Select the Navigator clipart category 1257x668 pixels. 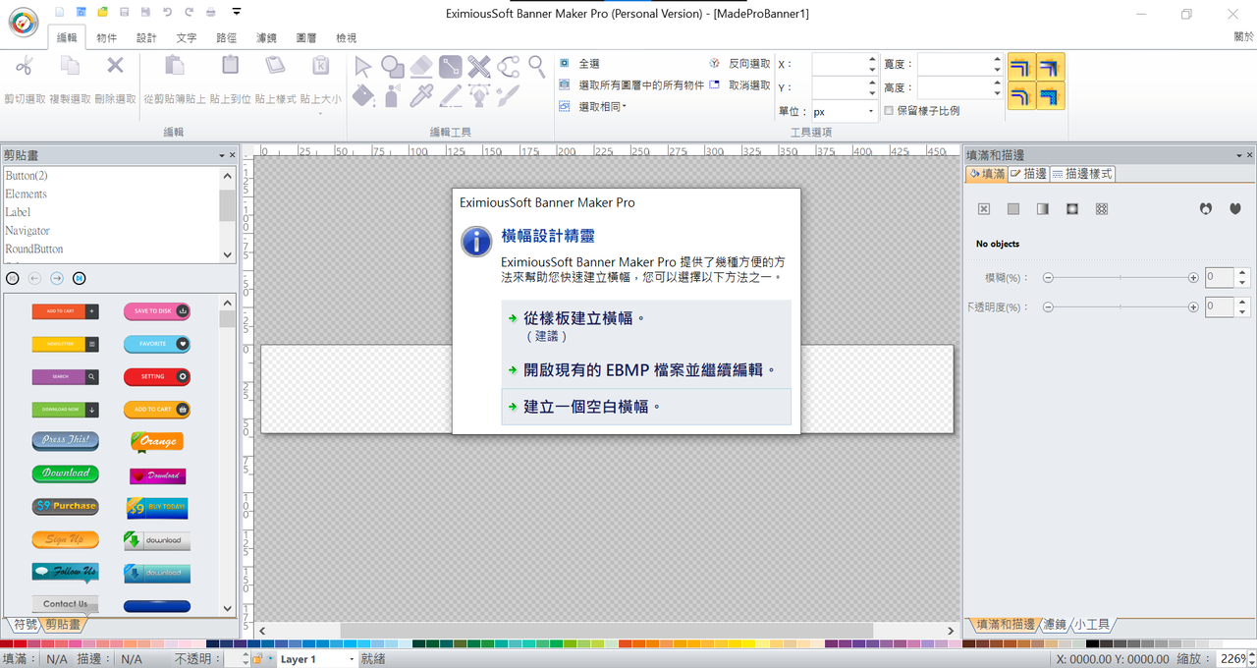coord(27,231)
